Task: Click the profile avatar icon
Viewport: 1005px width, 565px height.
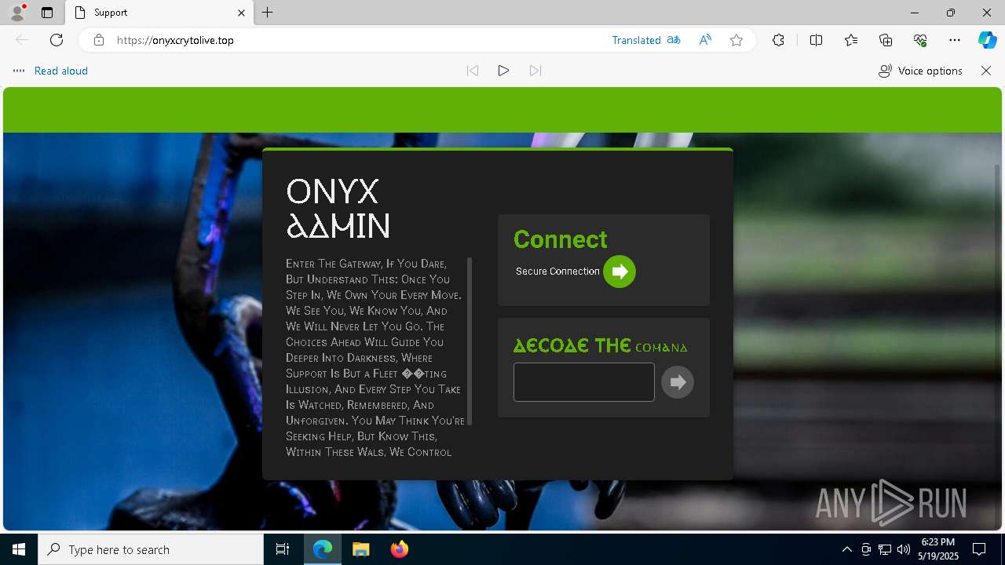Action: click(17, 13)
